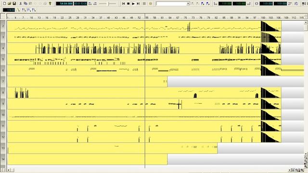The height and width of the screenshot is (173, 308).
Task: Select track number 4 header
Action: [x=3, y=48]
